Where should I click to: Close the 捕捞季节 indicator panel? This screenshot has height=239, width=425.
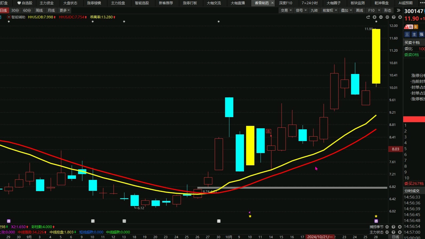coord(400,227)
